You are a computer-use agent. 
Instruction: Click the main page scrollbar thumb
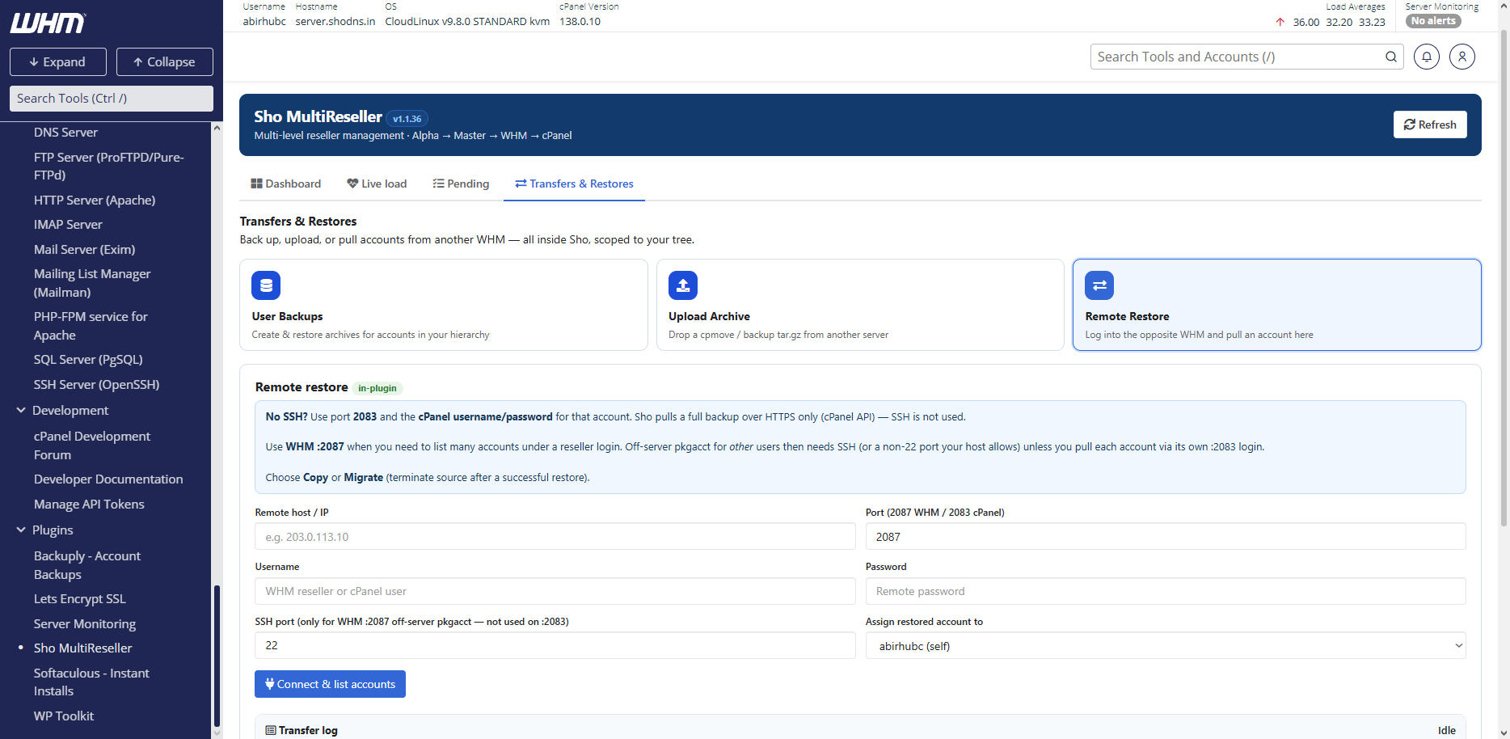[x=1504, y=279]
